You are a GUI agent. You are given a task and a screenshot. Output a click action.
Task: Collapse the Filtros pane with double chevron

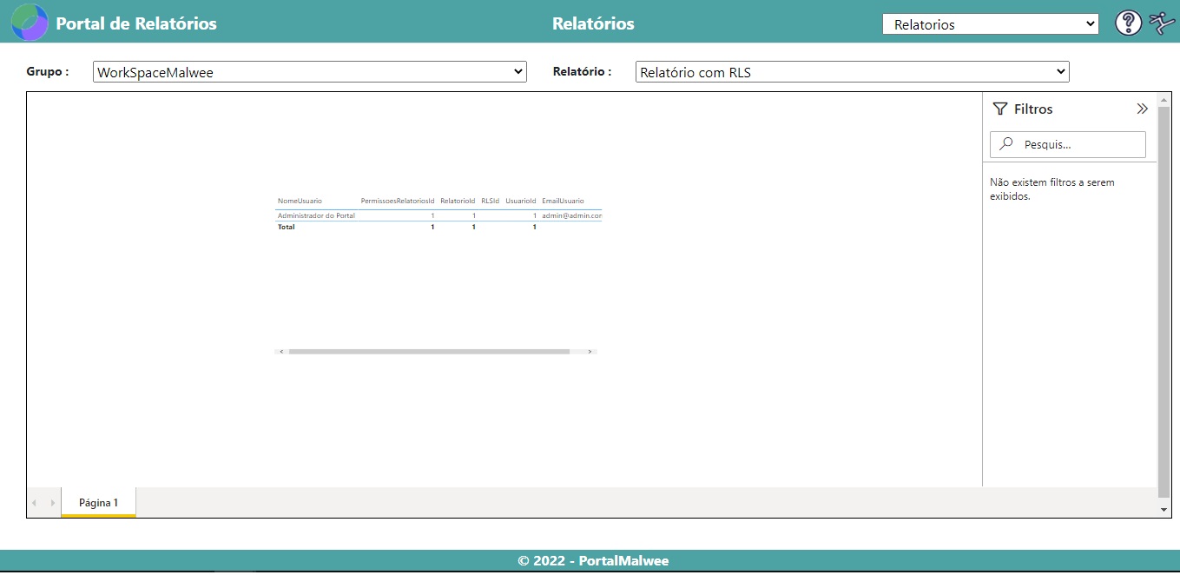[x=1142, y=109]
